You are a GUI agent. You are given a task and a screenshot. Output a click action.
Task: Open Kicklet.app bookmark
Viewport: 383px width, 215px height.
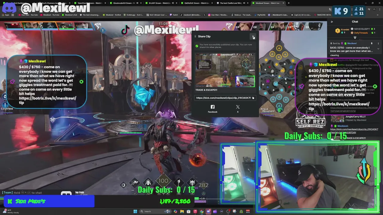coord(133,15)
